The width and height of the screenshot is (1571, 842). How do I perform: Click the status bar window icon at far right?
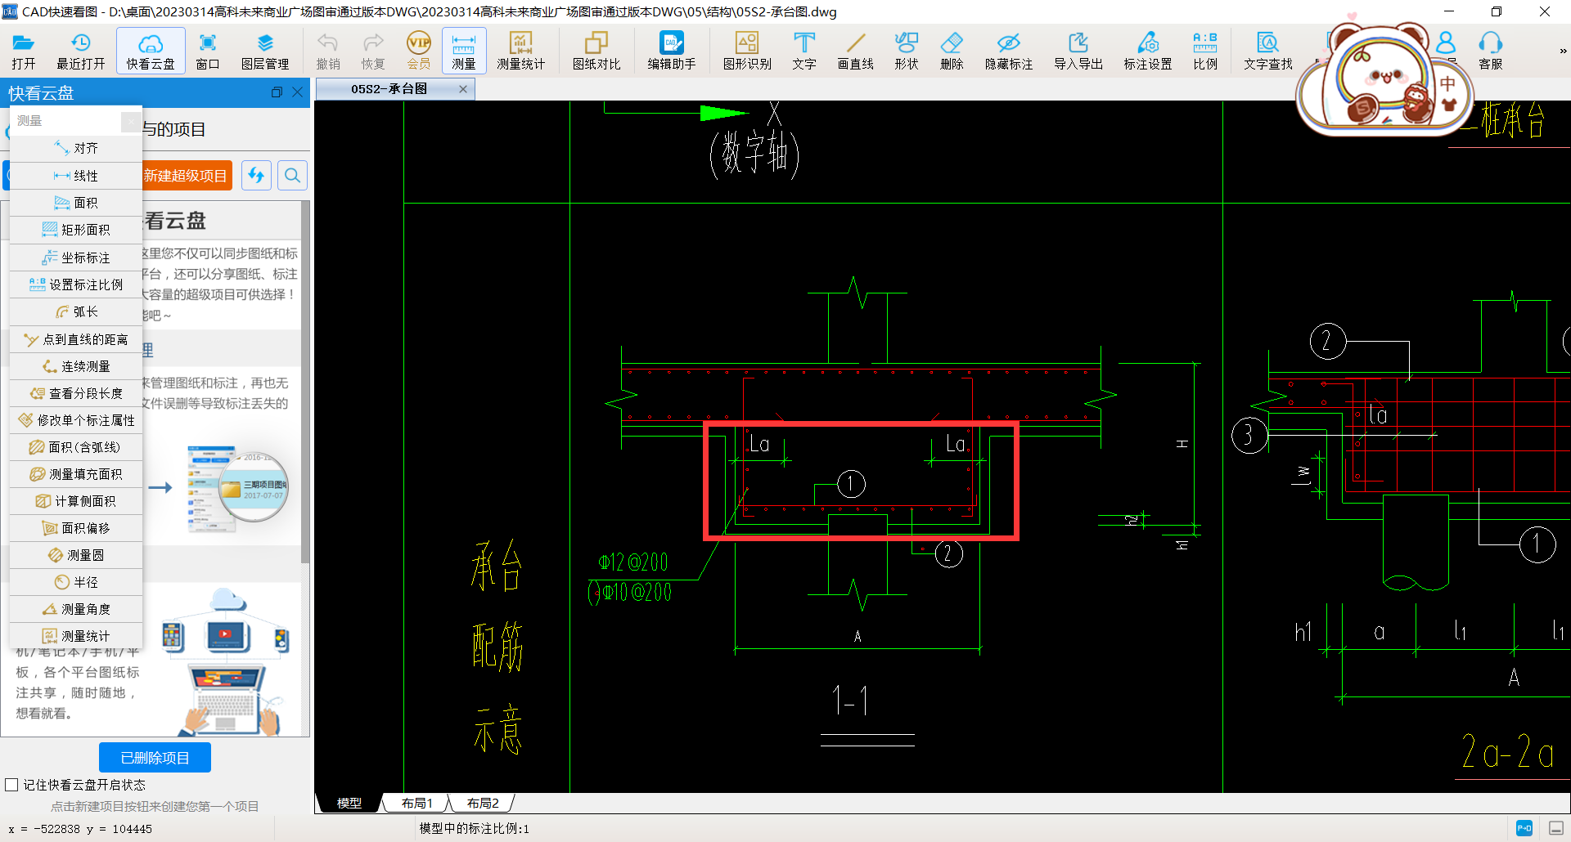[x=1556, y=828]
